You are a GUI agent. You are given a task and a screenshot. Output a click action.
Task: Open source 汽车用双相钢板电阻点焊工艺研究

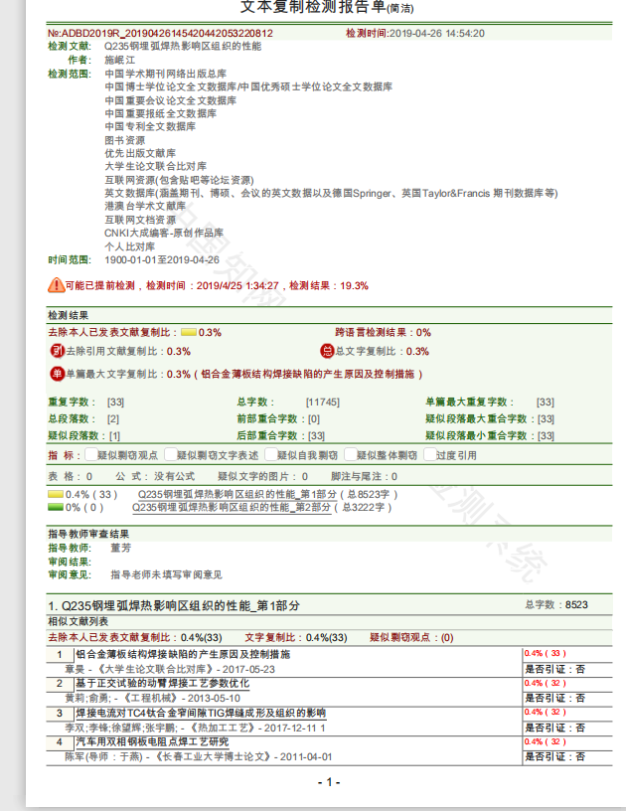click(152, 741)
